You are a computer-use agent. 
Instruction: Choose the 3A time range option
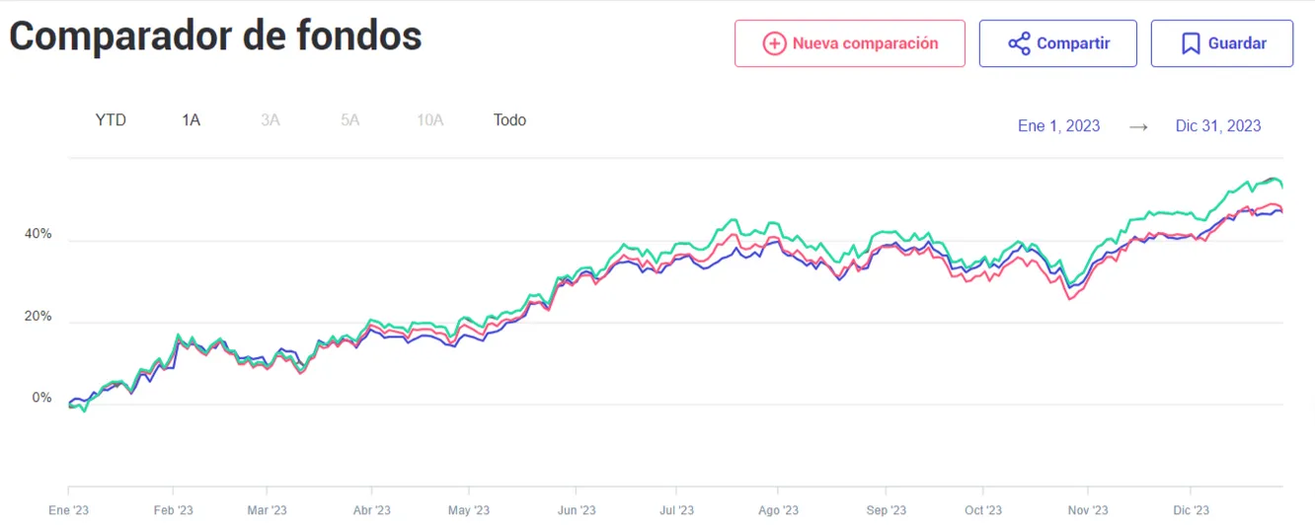click(x=271, y=120)
